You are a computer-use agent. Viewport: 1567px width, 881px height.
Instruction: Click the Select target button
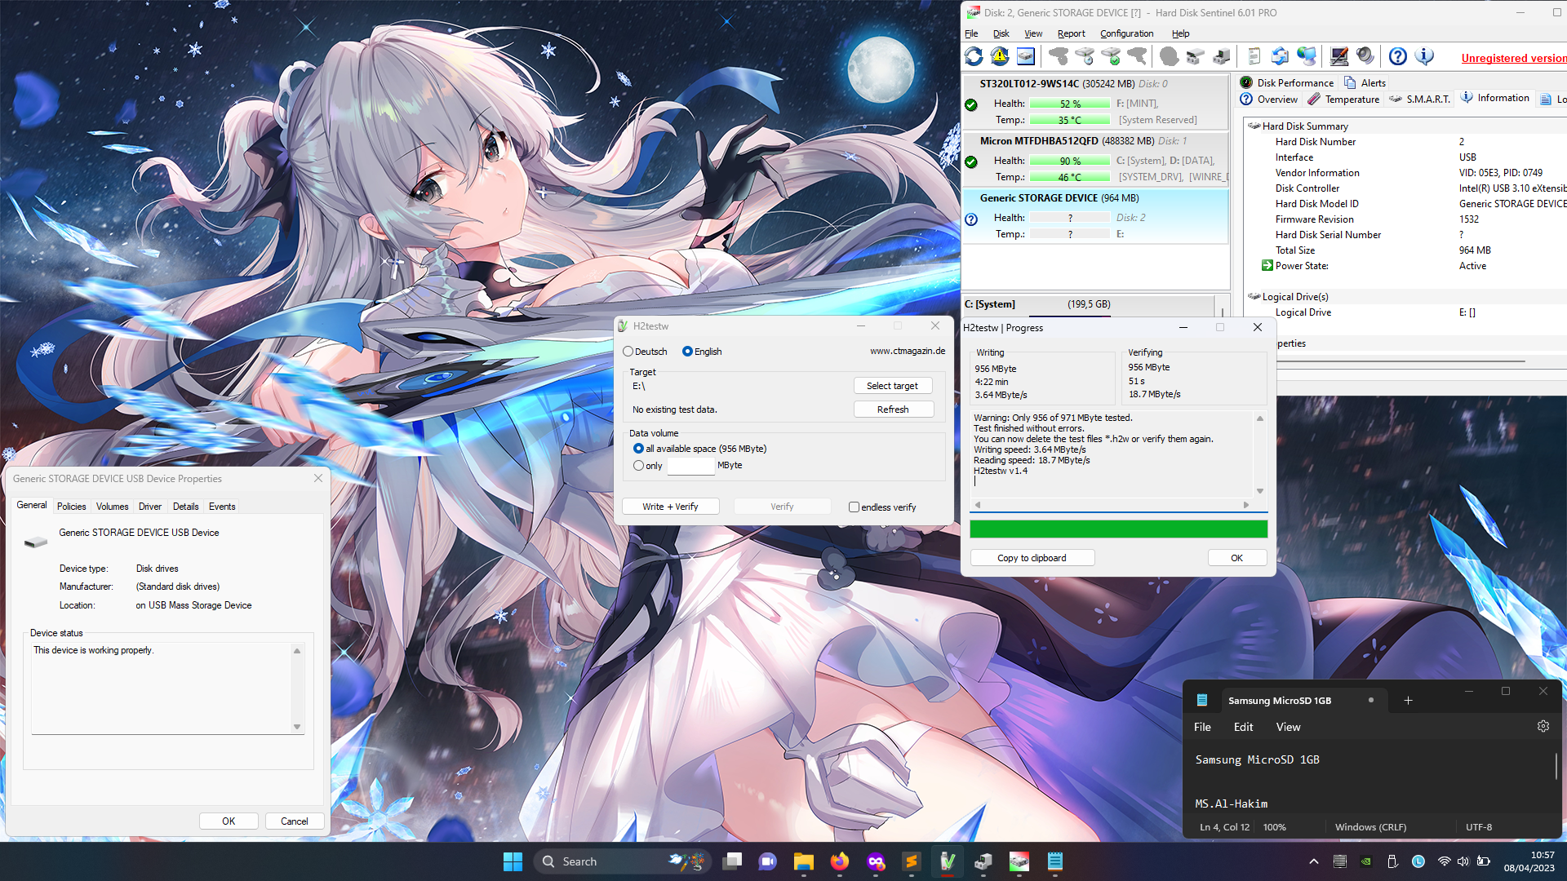(x=892, y=386)
